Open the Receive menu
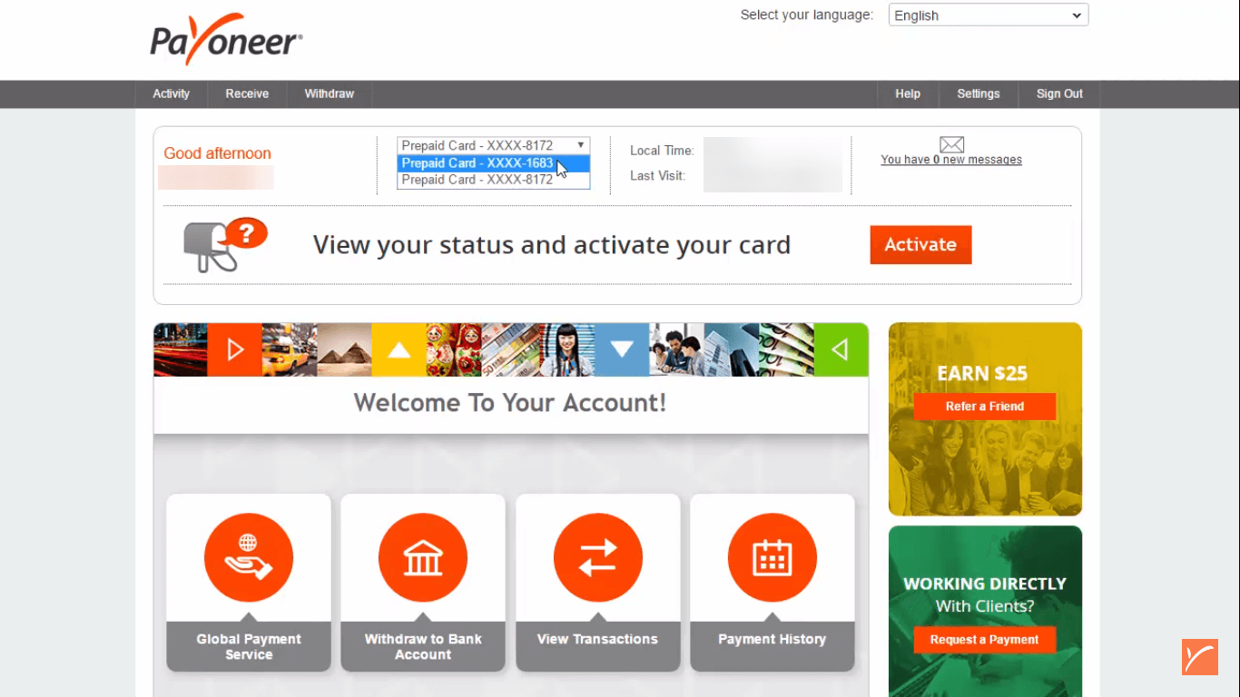 247,94
